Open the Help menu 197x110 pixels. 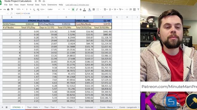61,5
